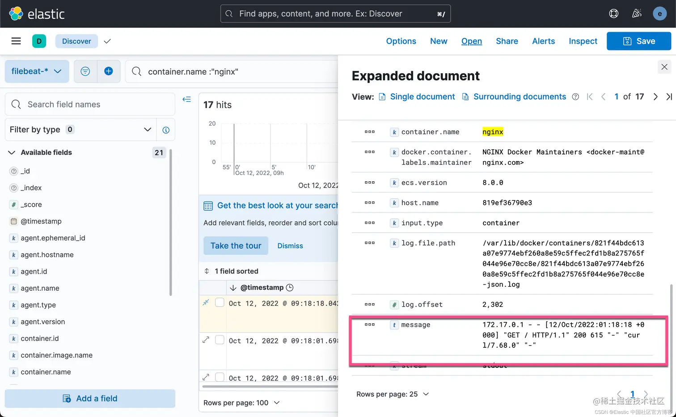Open Surrounding documents help icon
This screenshot has width=676, height=417.
[576, 97]
